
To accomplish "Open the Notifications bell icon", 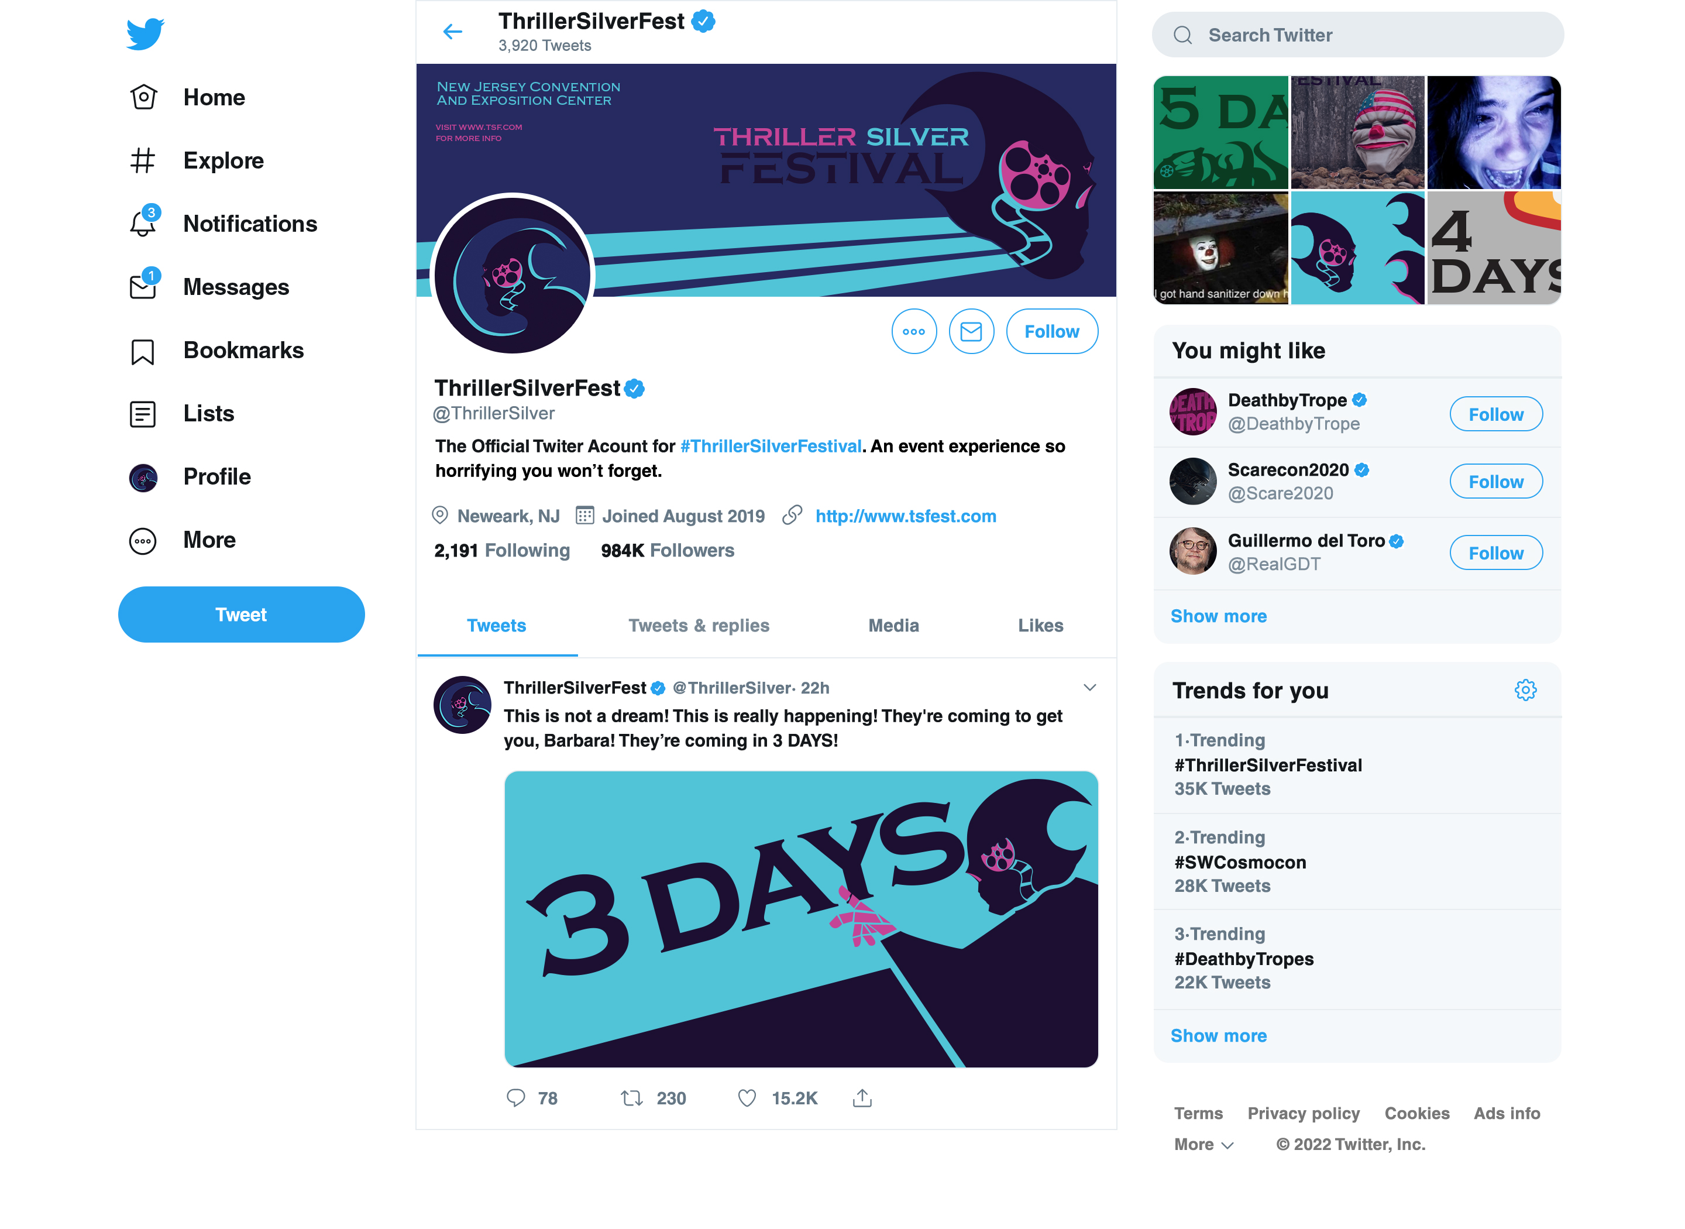I will (x=143, y=223).
